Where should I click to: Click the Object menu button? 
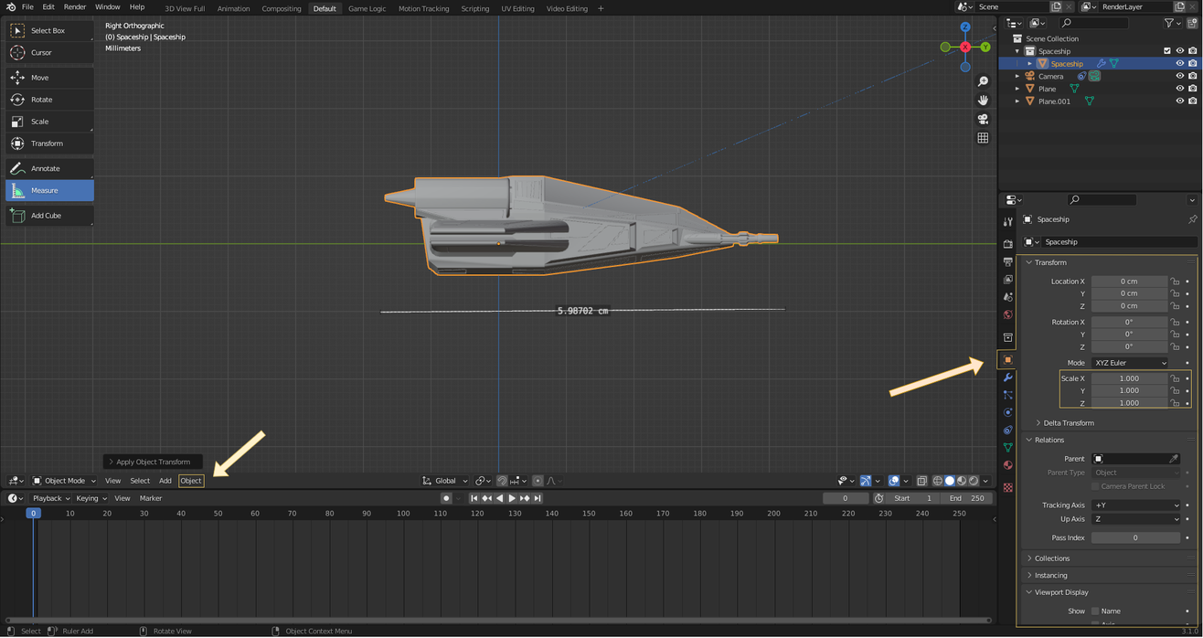pos(190,481)
